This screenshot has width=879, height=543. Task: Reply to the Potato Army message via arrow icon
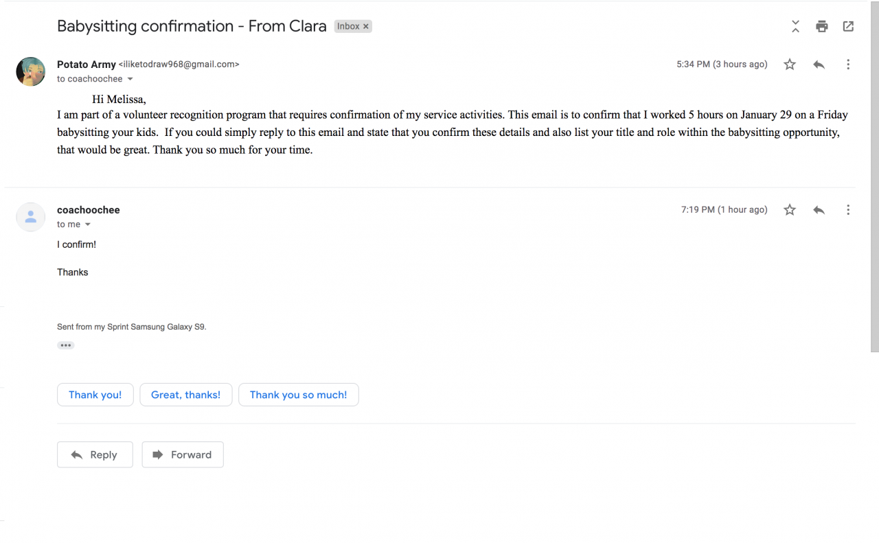[819, 65]
